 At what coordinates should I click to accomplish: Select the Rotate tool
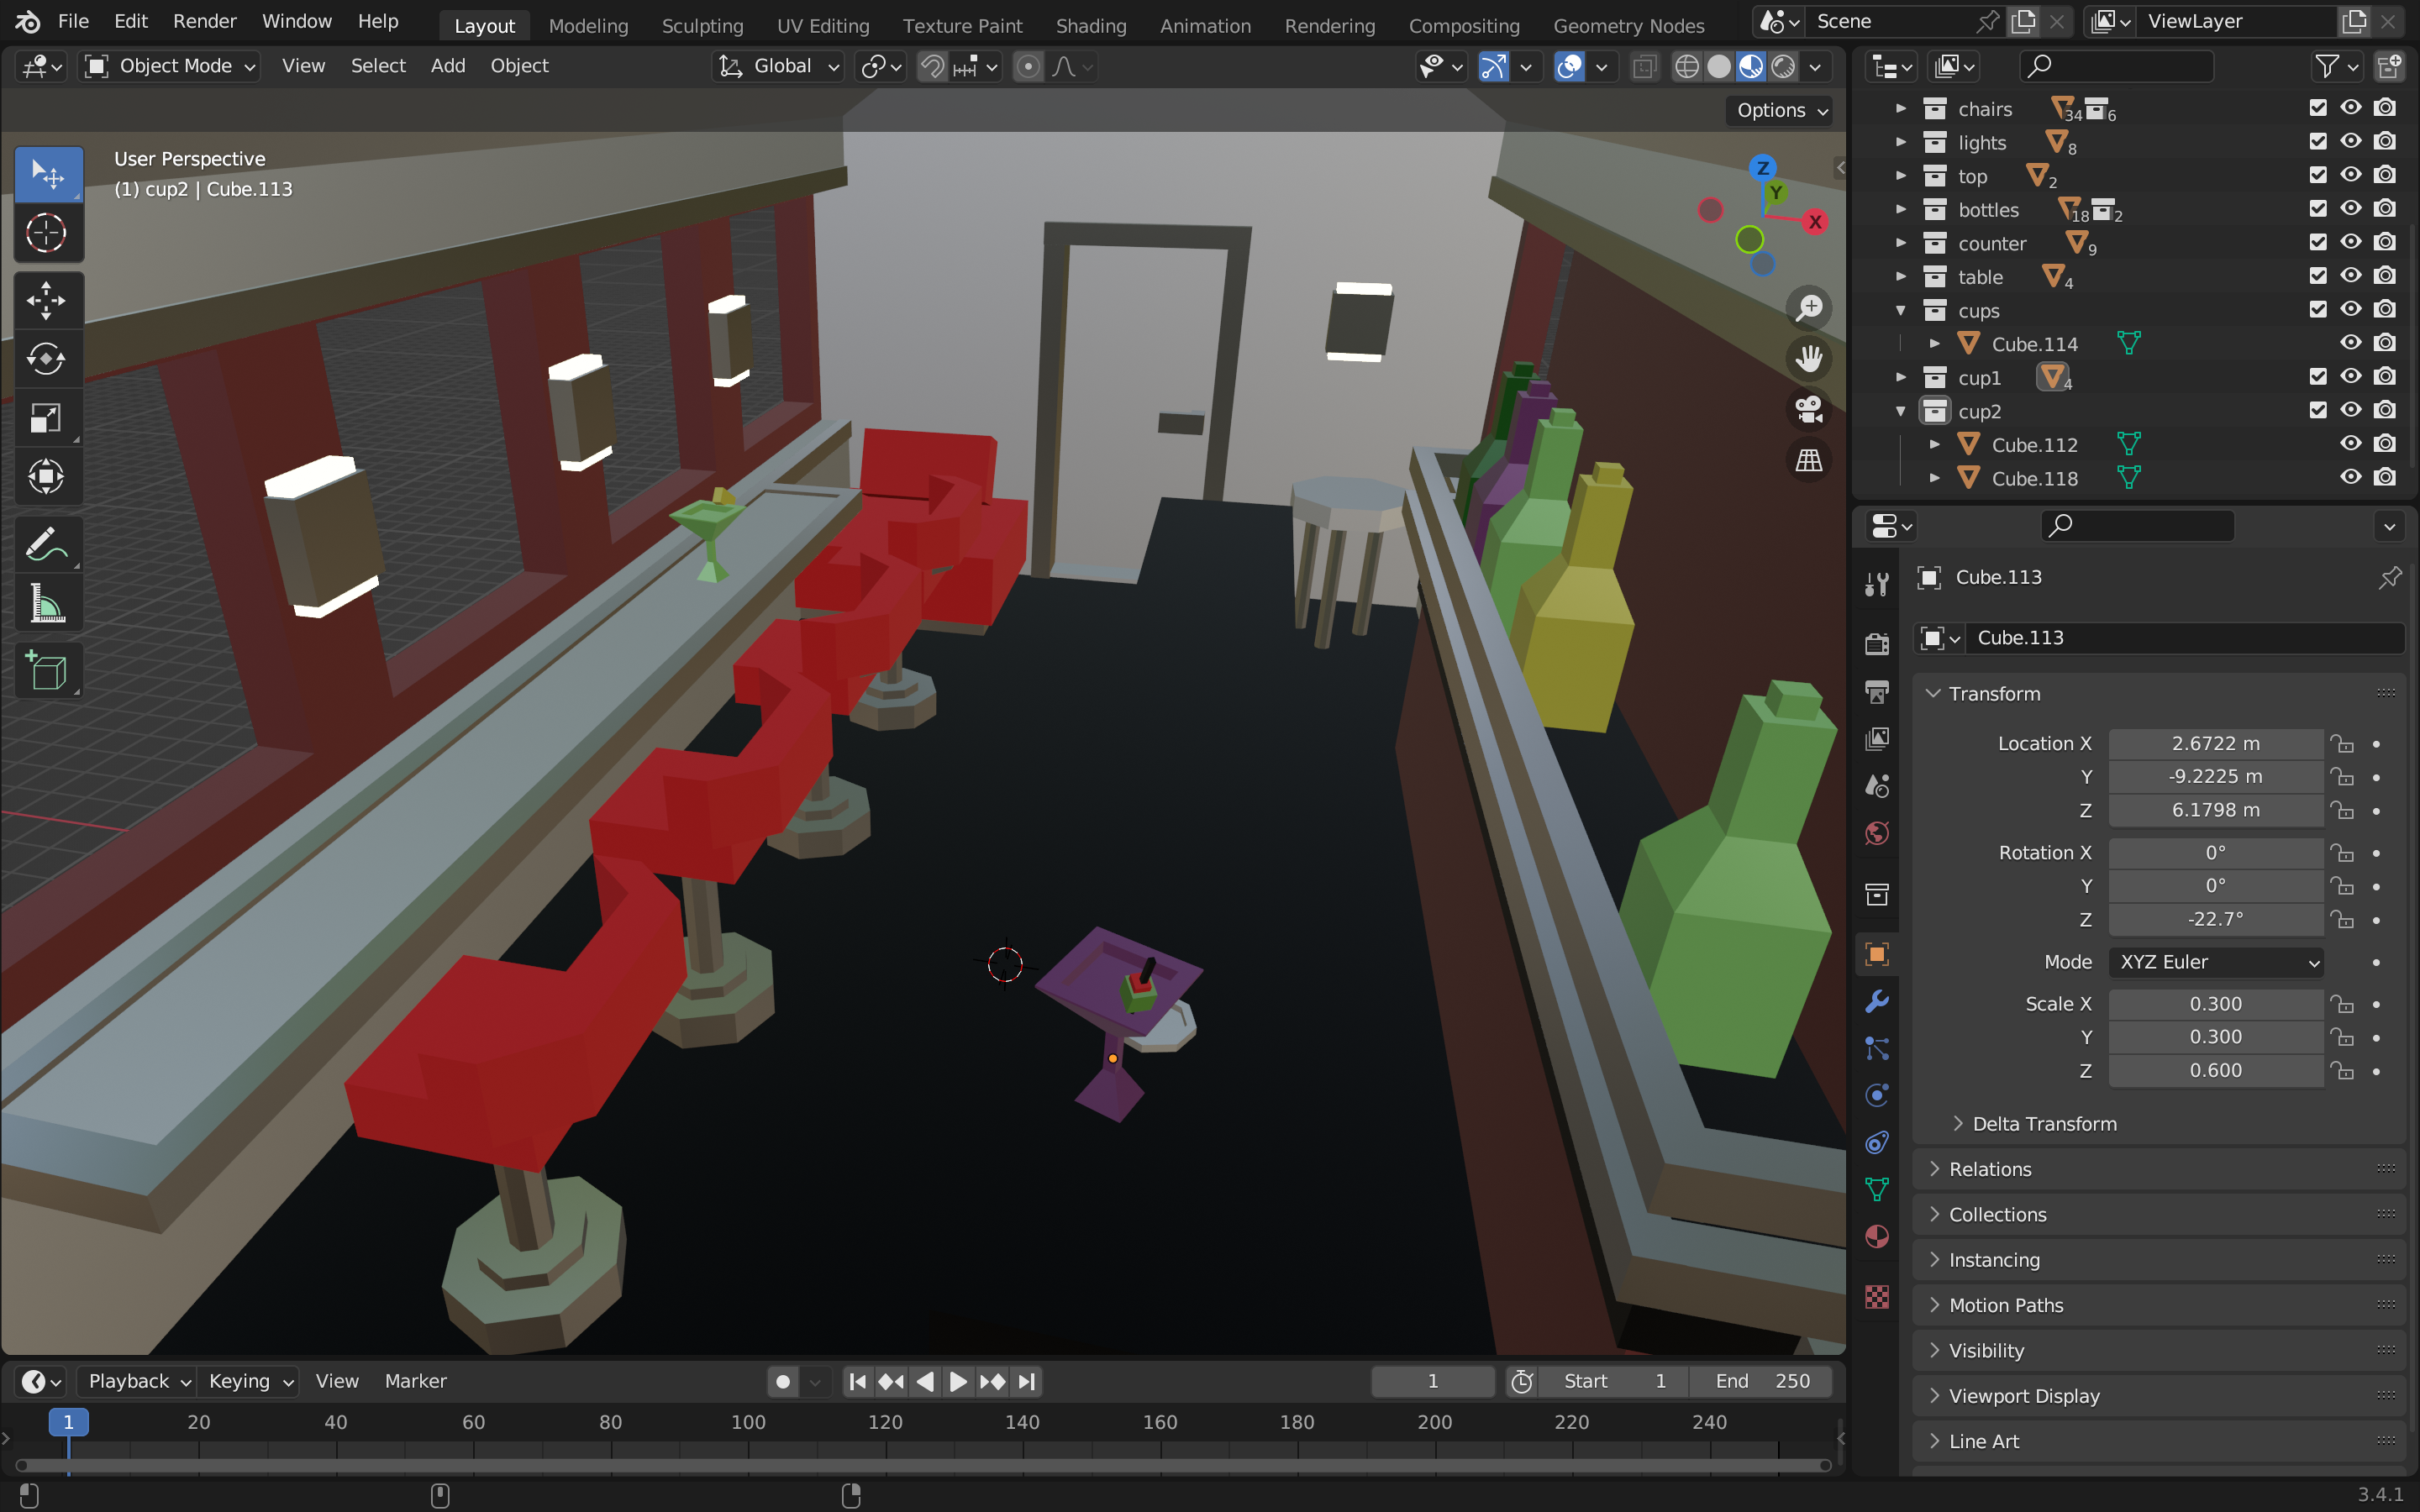click(46, 358)
